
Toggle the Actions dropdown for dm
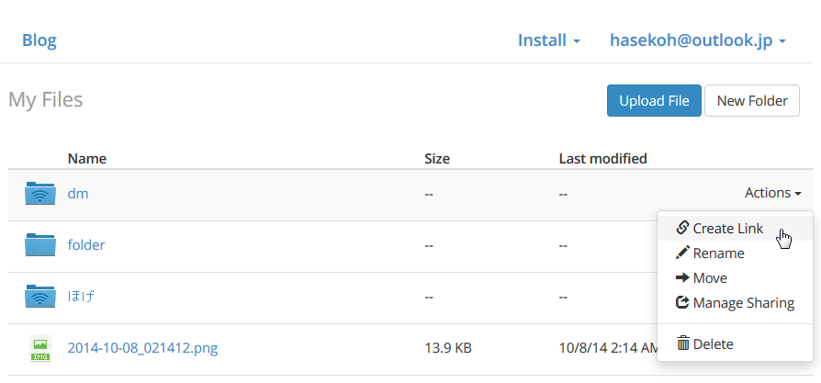click(773, 193)
